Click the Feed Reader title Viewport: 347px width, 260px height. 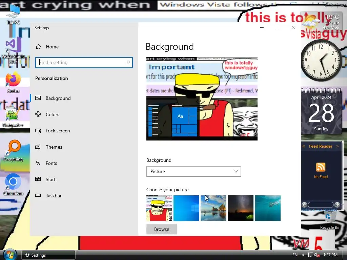pos(321,146)
